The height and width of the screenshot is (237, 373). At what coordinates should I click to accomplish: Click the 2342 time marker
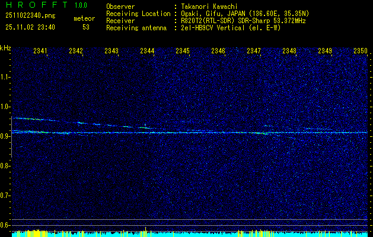76,50
